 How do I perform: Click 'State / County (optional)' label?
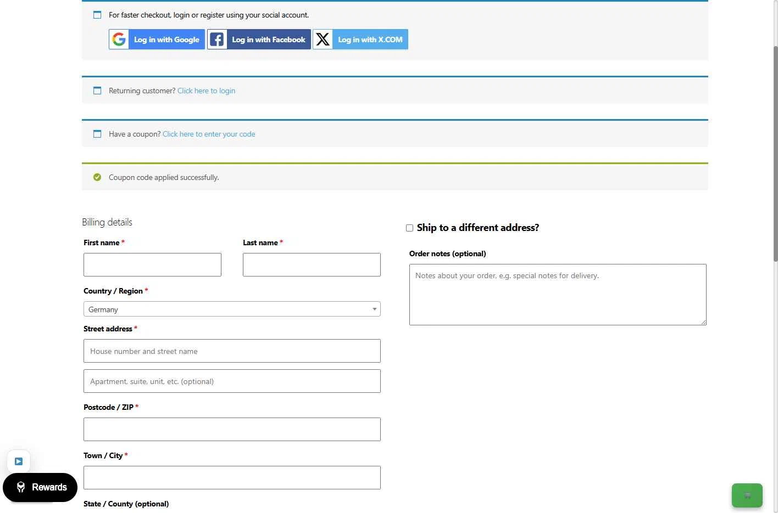pos(126,504)
